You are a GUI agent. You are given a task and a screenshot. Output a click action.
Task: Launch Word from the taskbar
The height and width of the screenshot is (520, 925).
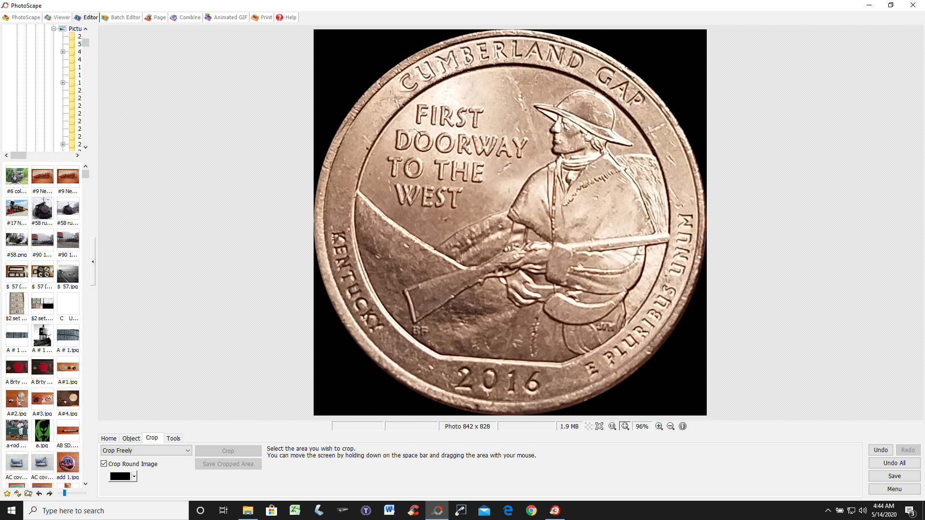(389, 510)
